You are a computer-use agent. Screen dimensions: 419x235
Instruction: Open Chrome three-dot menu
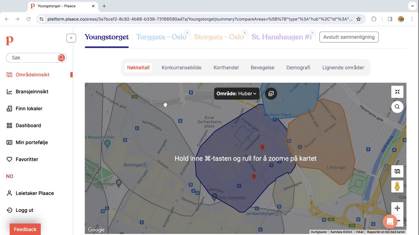412,19
